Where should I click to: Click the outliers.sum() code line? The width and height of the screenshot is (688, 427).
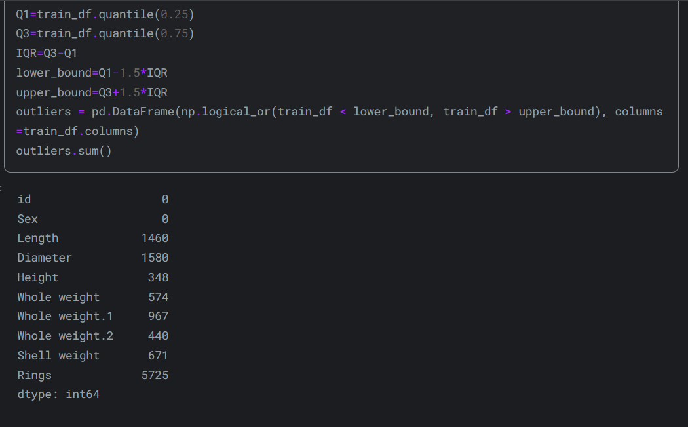(x=64, y=151)
